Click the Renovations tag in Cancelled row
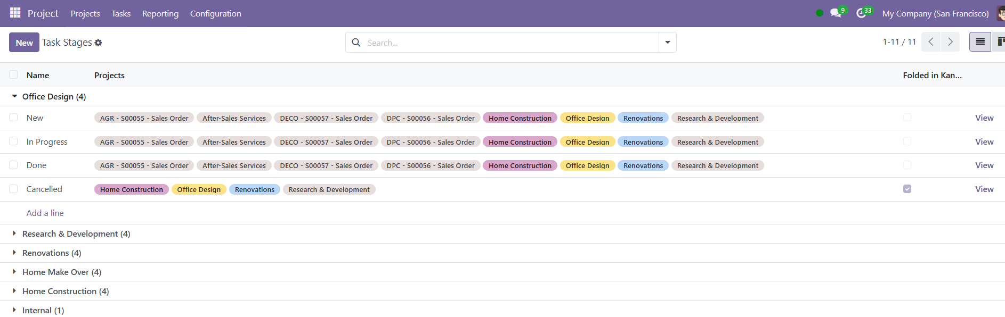The width and height of the screenshot is (1005, 317). point(255,189)
